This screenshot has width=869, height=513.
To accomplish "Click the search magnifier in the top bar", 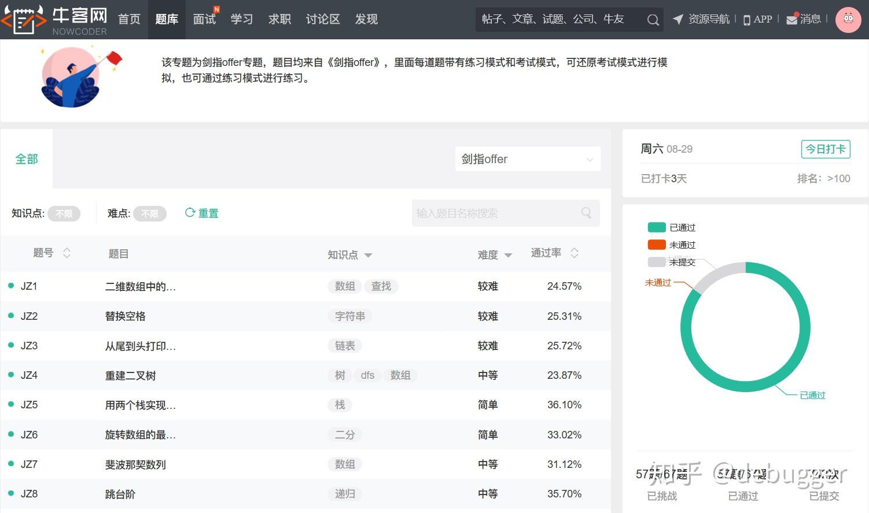I will [x=653, y=19].
